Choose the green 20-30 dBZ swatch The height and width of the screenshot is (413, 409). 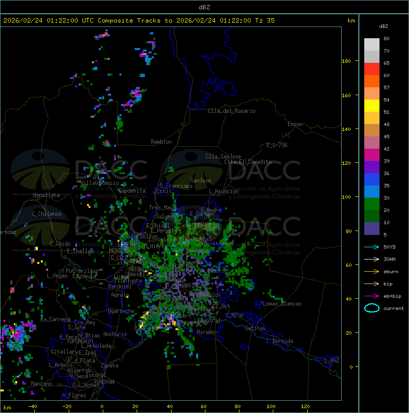372,204
